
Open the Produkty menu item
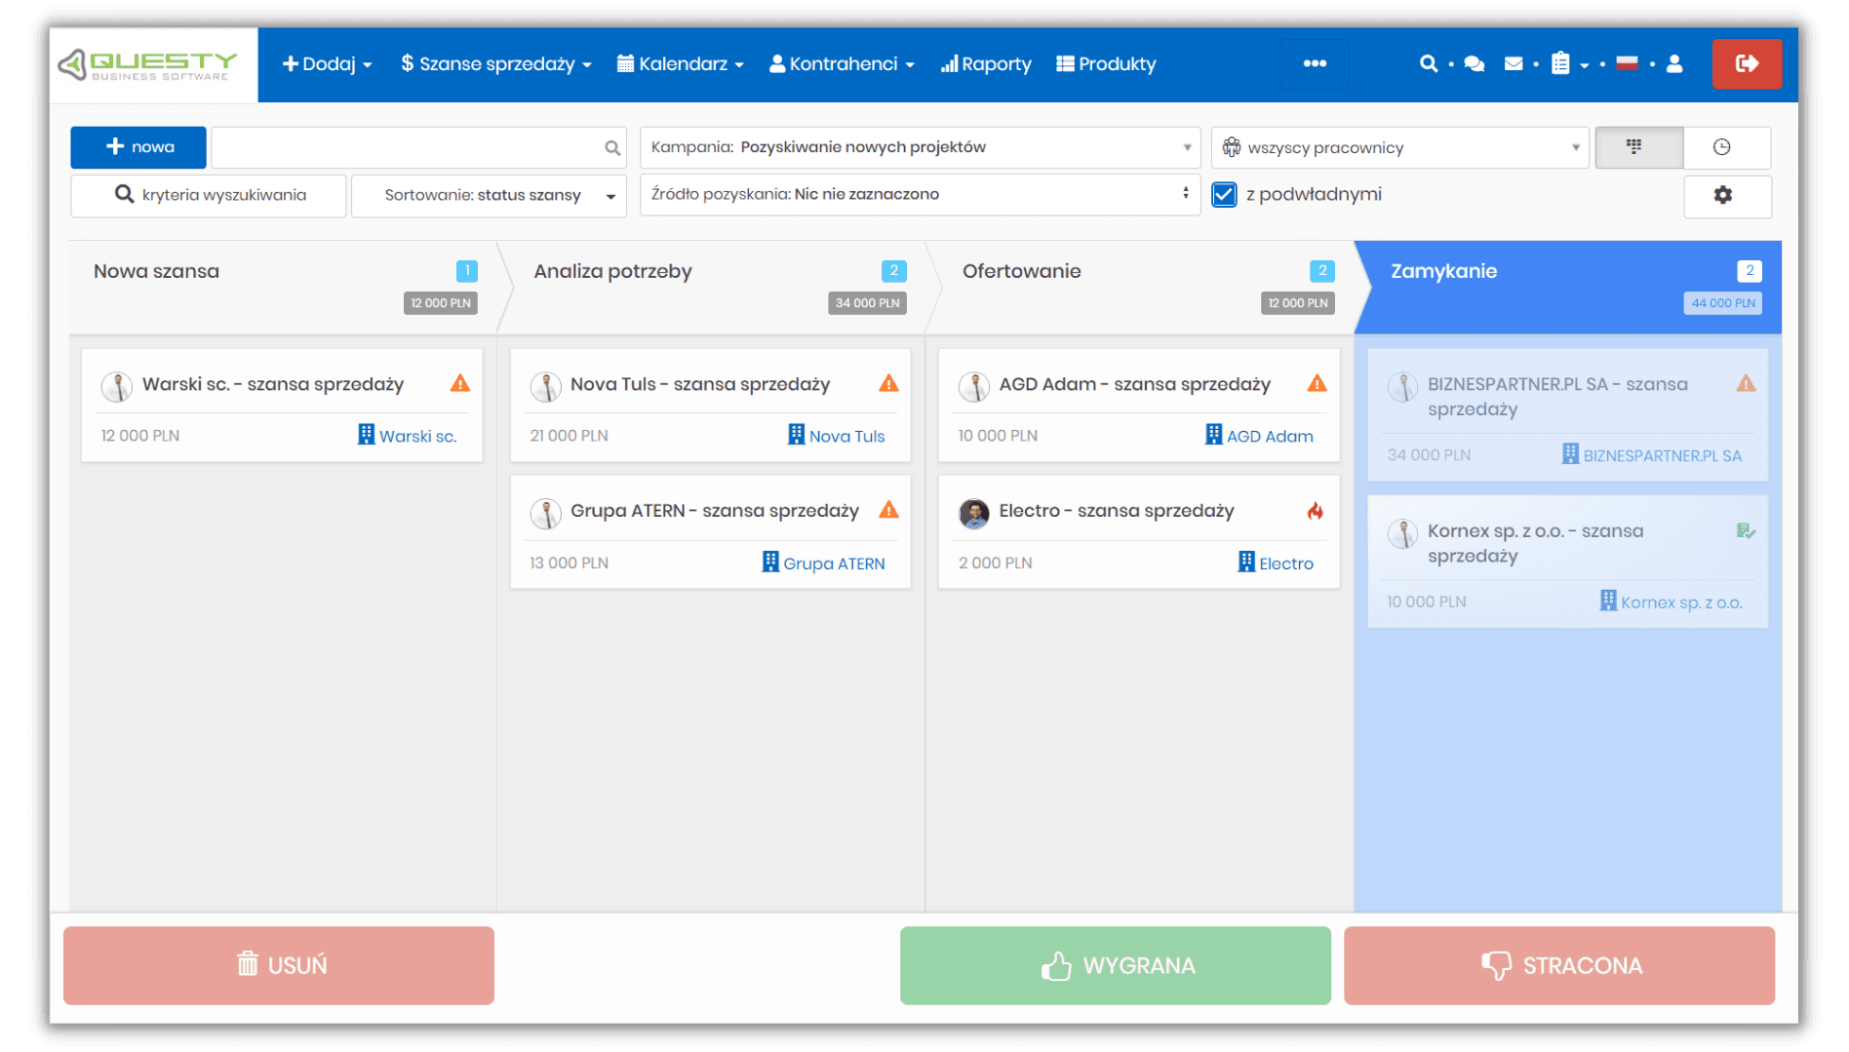coord(1106,64)
